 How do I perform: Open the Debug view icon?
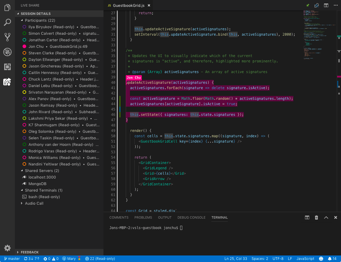pyautogui.click(x=7, y=52)
